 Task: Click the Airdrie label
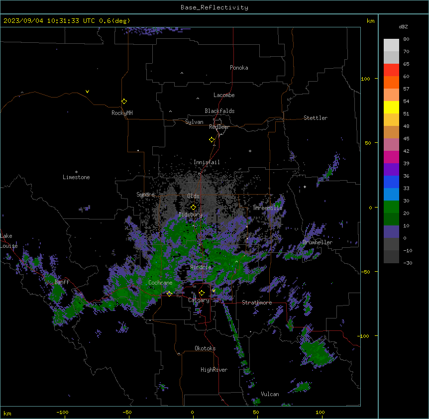pyautogui.click(x=201, y=267)
